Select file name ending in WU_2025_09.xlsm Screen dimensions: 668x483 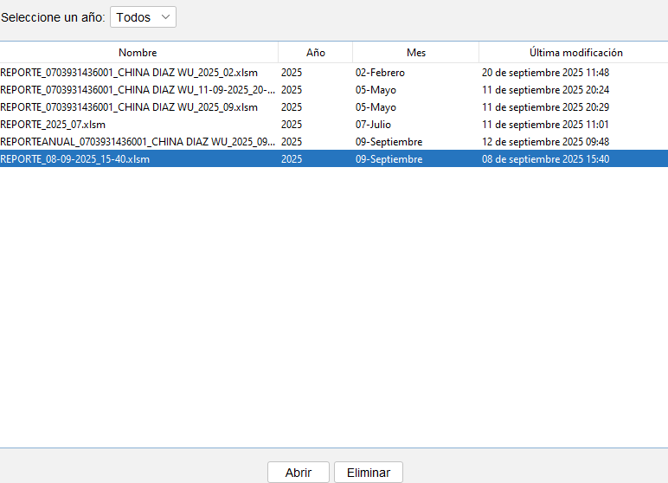coord(129,107)
